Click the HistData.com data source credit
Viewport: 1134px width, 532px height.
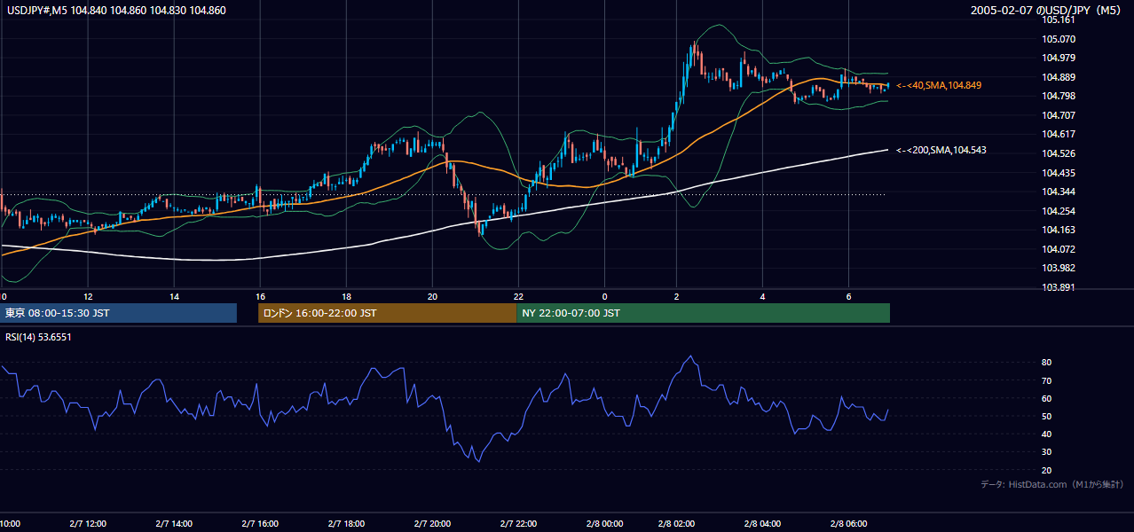(1052, 484)
